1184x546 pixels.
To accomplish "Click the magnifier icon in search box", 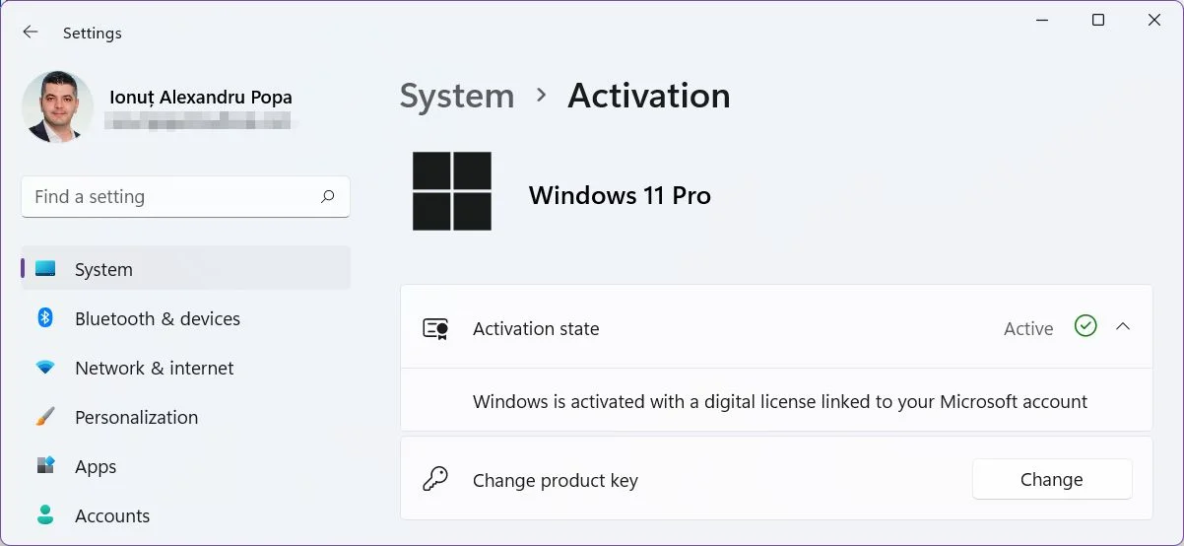I will [x=328, y=196].
